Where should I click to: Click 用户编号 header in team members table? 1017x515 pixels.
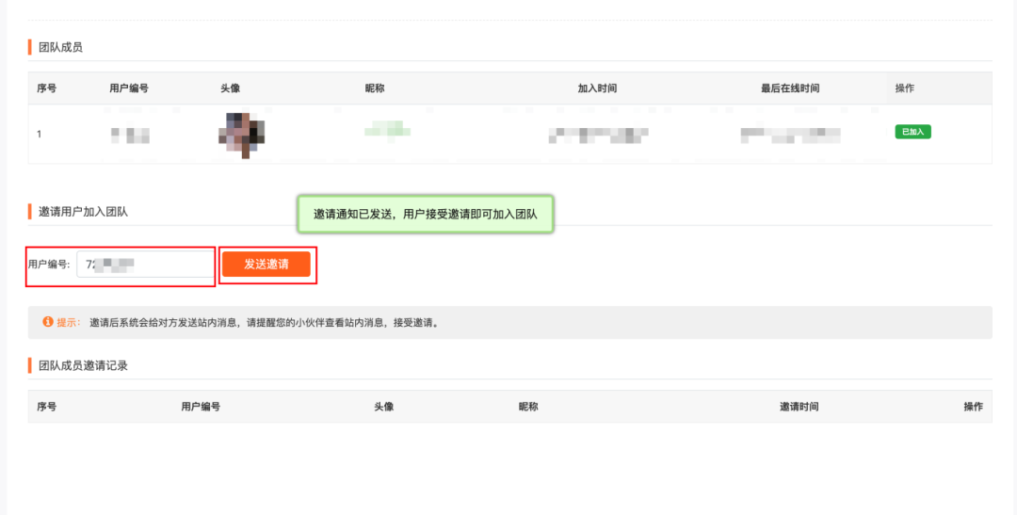pyautogui.click(x=129, y=89)
